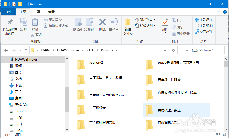
Task: Click the Refresh button
Action: (173, 50)
